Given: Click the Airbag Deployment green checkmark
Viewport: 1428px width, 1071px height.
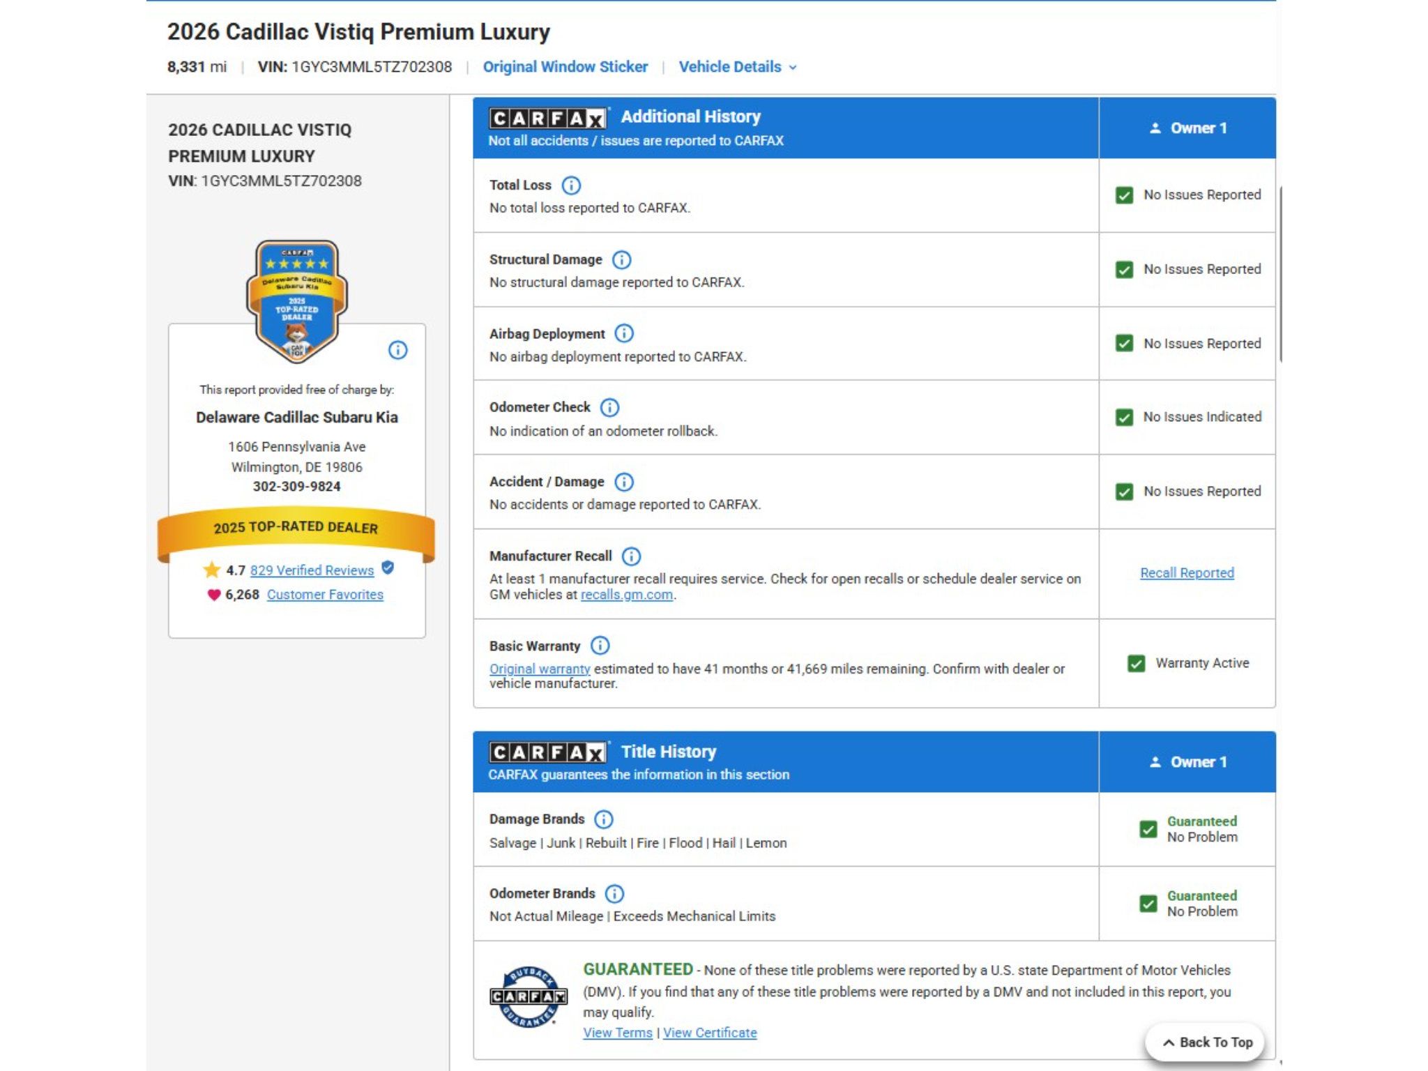Looking at the screenshot, I should (1124, 343).
